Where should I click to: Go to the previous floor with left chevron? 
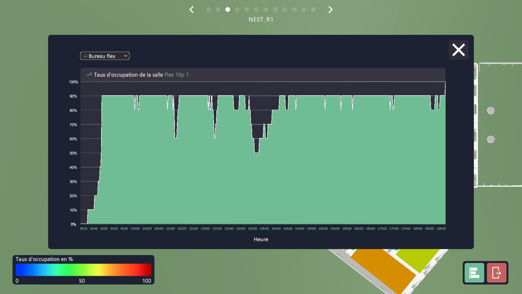click(192, 10)
